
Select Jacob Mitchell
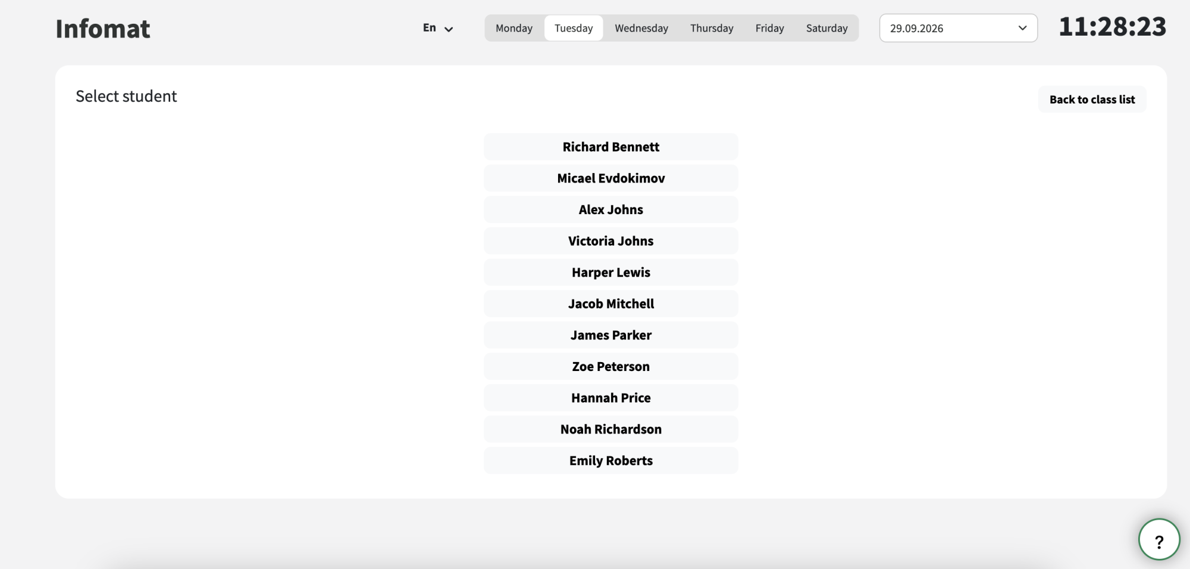611,304
